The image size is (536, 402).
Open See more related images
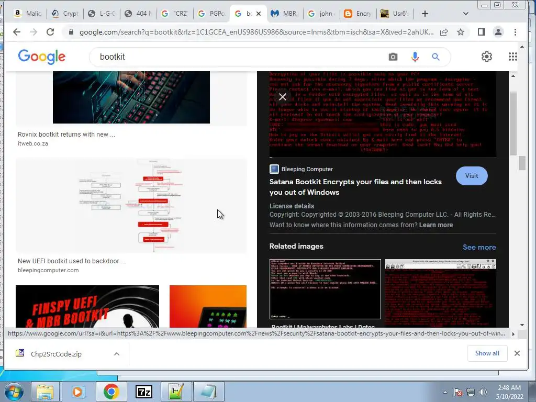(x=479, y=247)
